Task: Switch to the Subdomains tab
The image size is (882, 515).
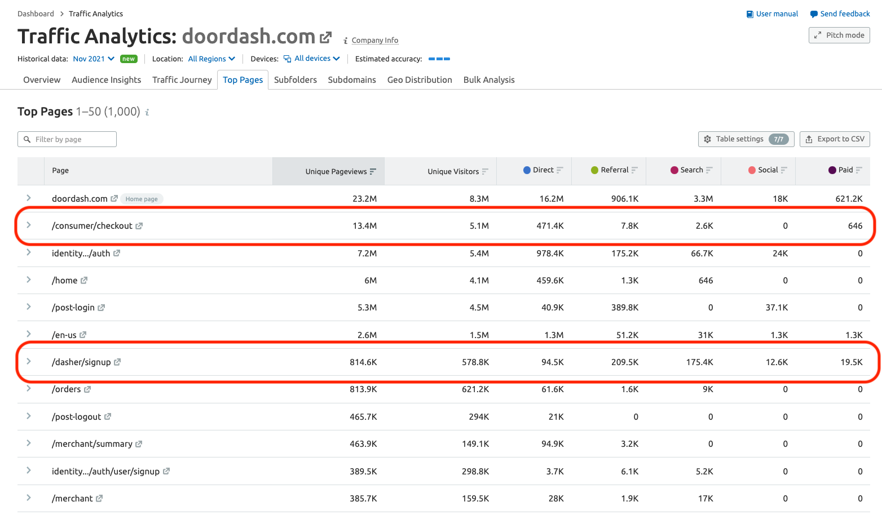Action: point(352,80)
